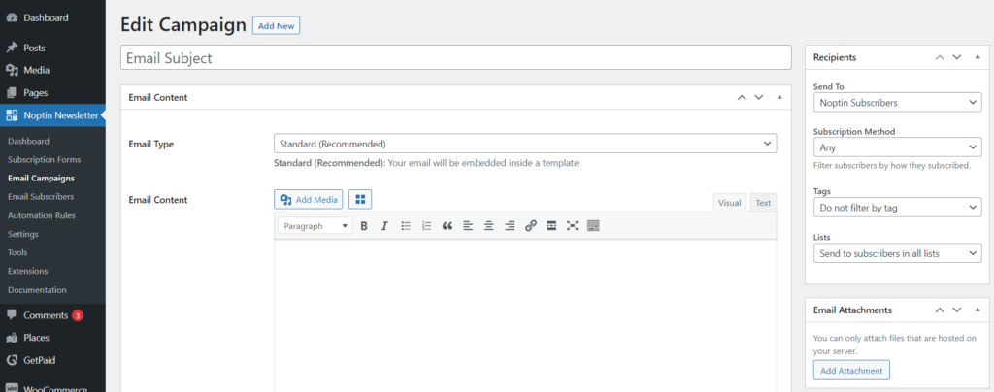Click the Places icon in sidebar
This screenshot has width=994, height=392.
12,338
